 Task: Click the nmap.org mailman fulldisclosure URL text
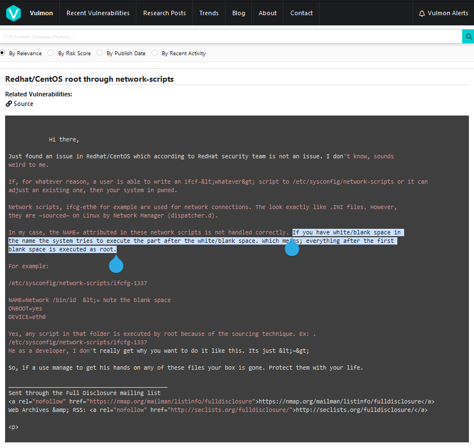click(x=340, y=401)
